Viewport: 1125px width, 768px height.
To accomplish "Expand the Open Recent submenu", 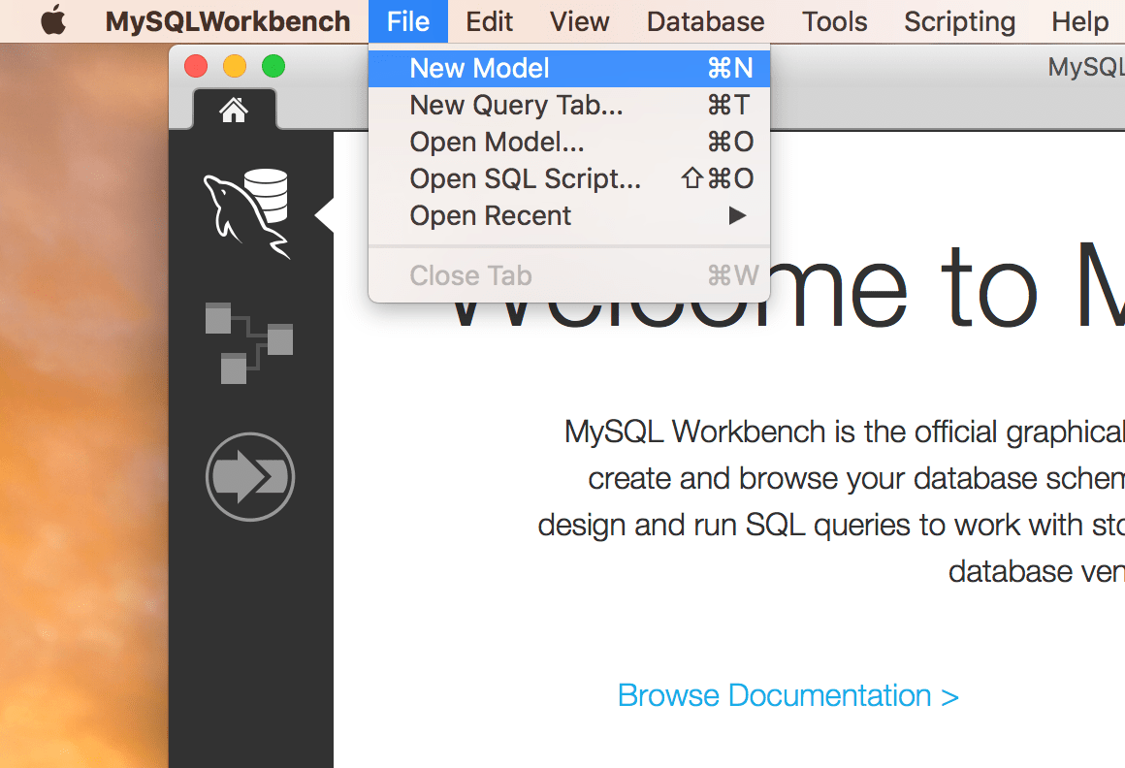I will tap(569, 216).
